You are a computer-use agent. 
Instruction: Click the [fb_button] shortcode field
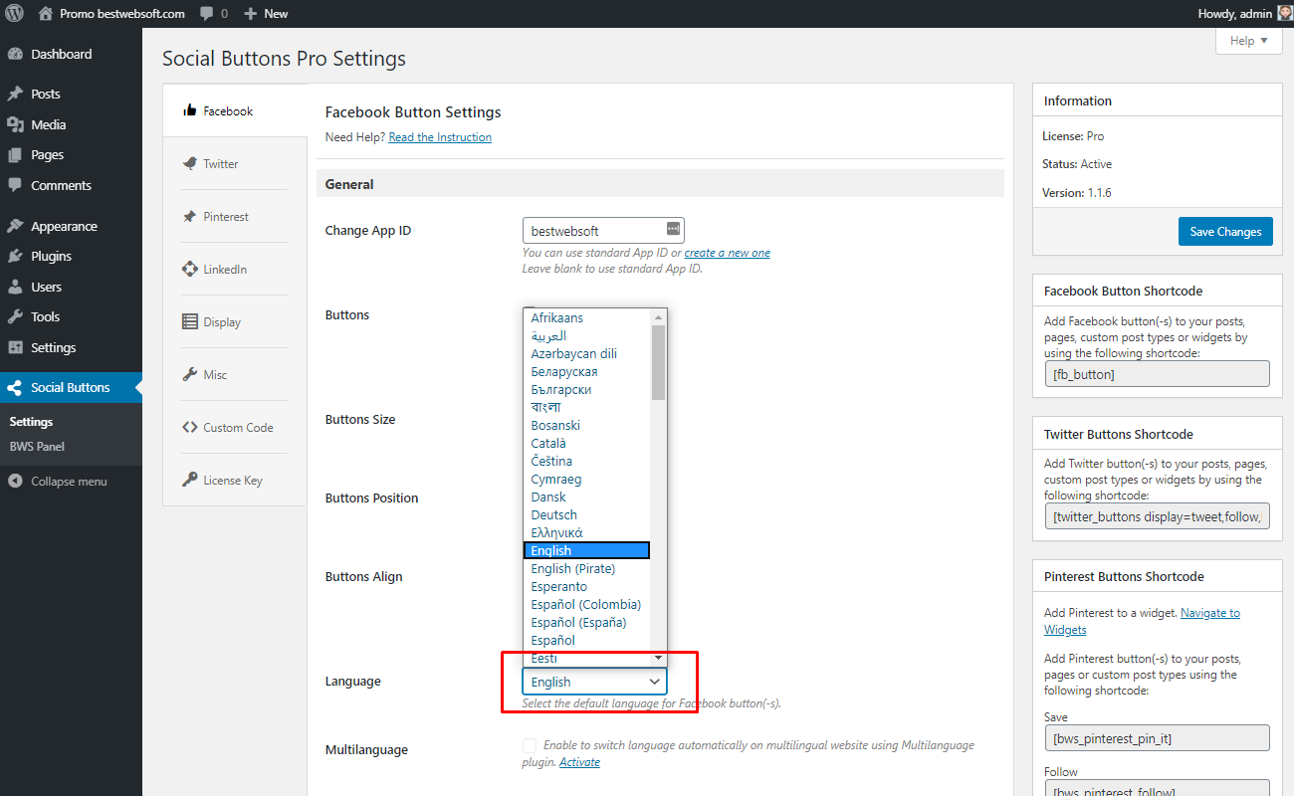pos(1157,374)
